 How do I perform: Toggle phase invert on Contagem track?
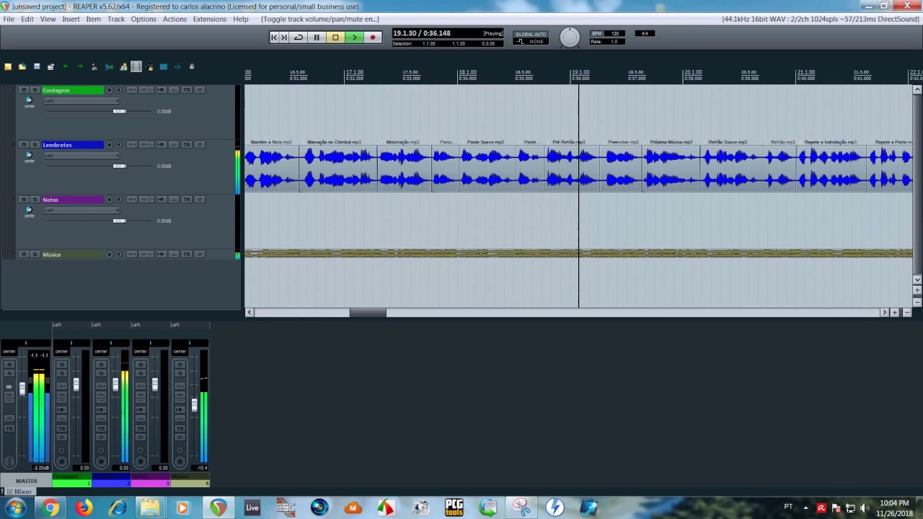click(200, 90)
